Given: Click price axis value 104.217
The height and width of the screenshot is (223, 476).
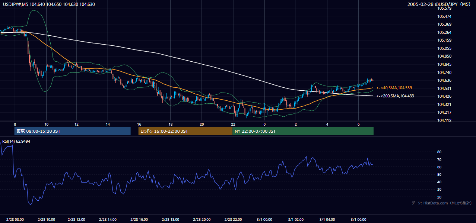Looking at the screenshot, I should [445, 112].
